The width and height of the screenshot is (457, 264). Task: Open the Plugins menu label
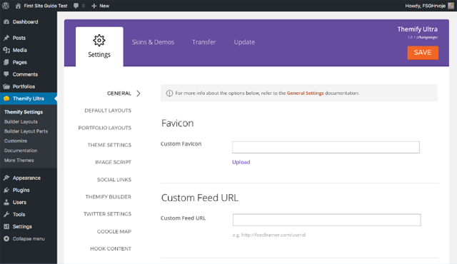(x=21, y=190)
